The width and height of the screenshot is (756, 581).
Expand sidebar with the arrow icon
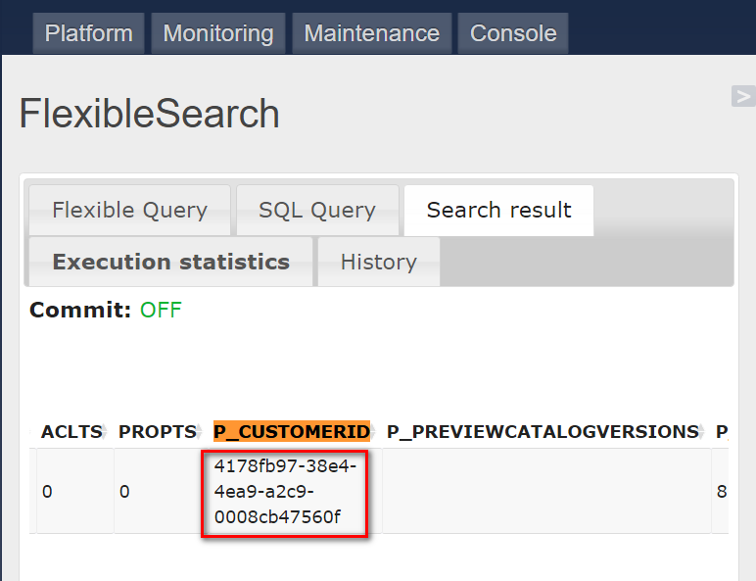pyautogui.click(x=743, y=96)
